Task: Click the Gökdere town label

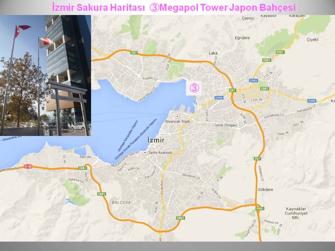Action: [x=265, y=190]
